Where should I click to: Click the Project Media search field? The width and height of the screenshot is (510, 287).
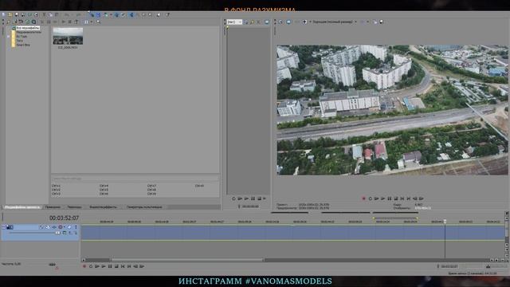coord(135,179)
